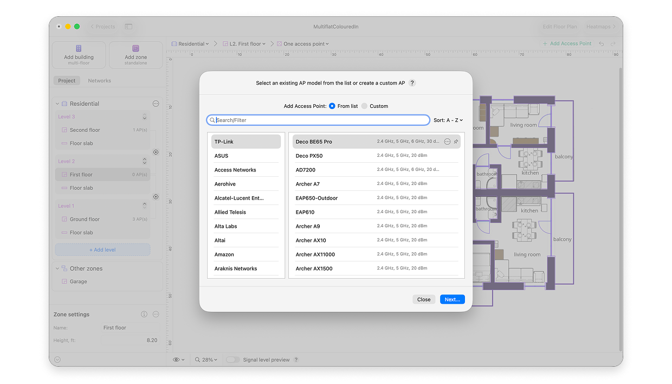This screenshot has width=672, height=384.
Task: Go back to Projects
Action: pos(103,27)
